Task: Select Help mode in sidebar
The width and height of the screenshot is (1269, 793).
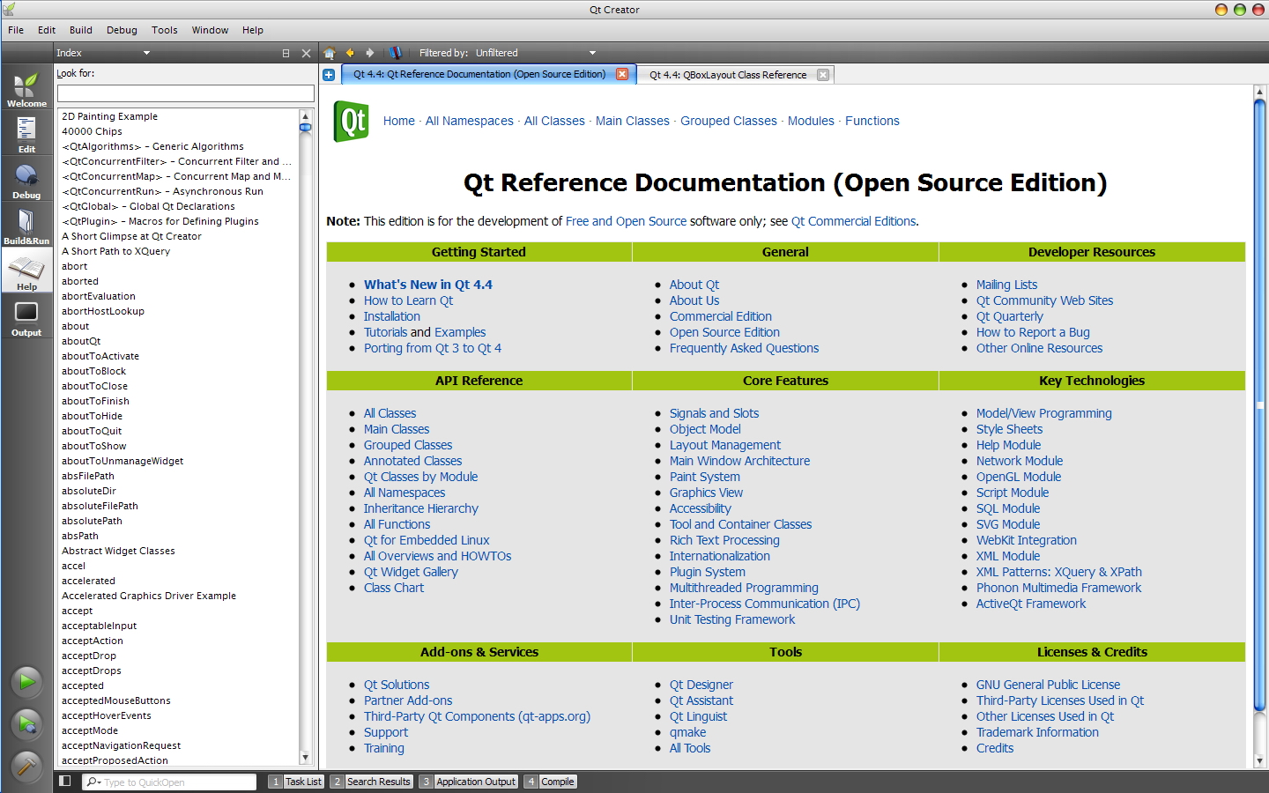Action: click(26, 272)
